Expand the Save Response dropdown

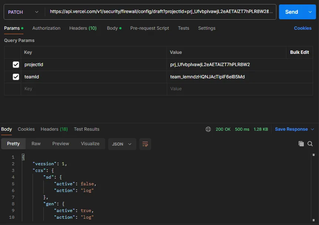click(312, 129)
